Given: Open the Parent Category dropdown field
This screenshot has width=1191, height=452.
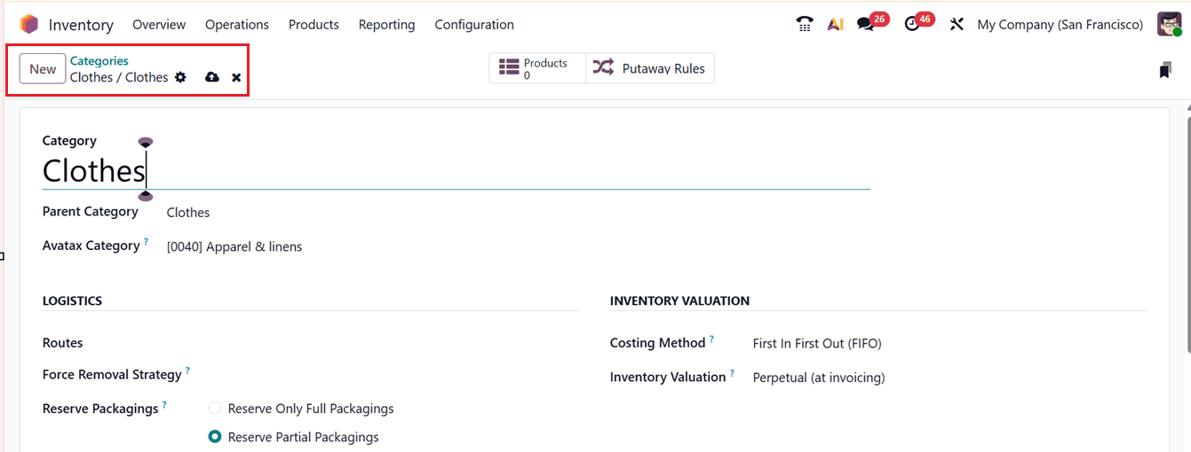Looking at the screenshot, I should (355, 213).
